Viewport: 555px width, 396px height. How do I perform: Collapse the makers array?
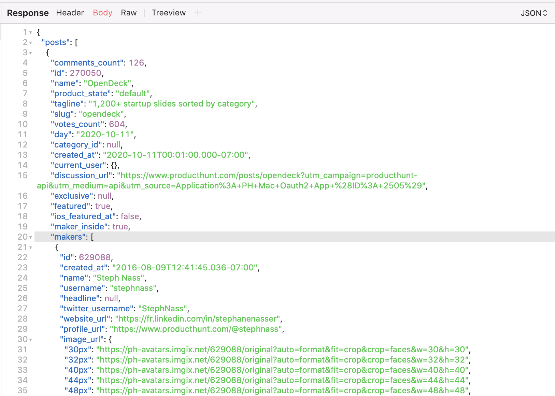click(31, 237)
